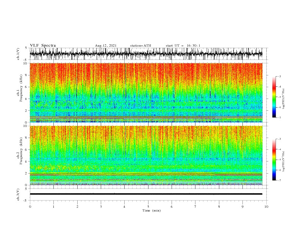Screen dimensions: 300x232
Task: Click the ch.2 spectrogram plot
Action: point(146,155)
